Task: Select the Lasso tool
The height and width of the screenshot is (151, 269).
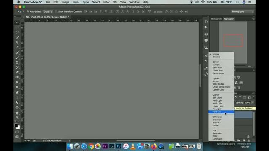Action: point(17,32)
